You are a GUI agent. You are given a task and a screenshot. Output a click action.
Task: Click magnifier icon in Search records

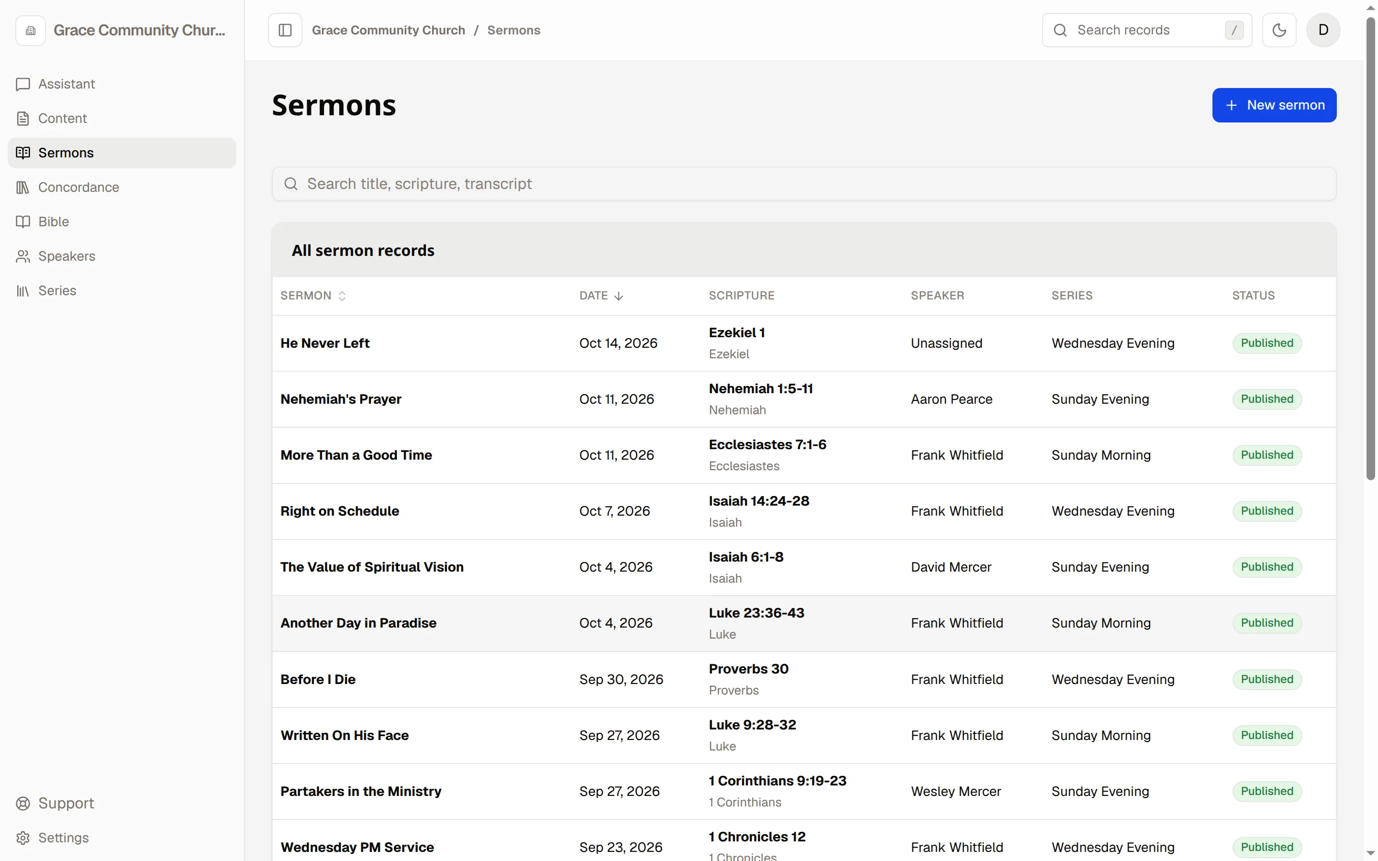point(1060,30)
